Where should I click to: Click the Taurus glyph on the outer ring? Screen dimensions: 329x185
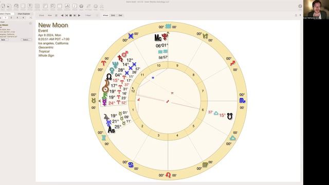pos(94,101)
